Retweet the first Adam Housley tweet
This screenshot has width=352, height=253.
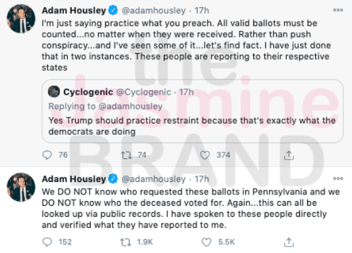pyautogui.click(x=126, y=155)
